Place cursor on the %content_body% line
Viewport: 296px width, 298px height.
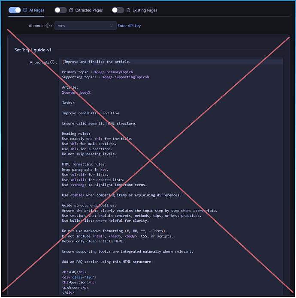click(x=76, y=92)
